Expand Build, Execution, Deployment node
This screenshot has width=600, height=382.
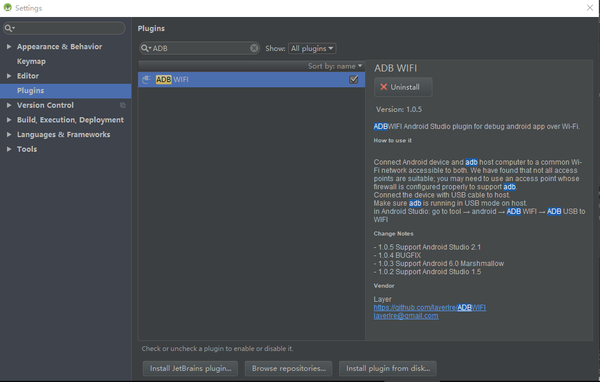point(9,120)
